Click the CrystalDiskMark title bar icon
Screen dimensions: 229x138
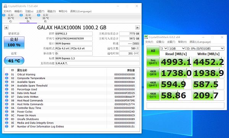(x=146, y=37)
